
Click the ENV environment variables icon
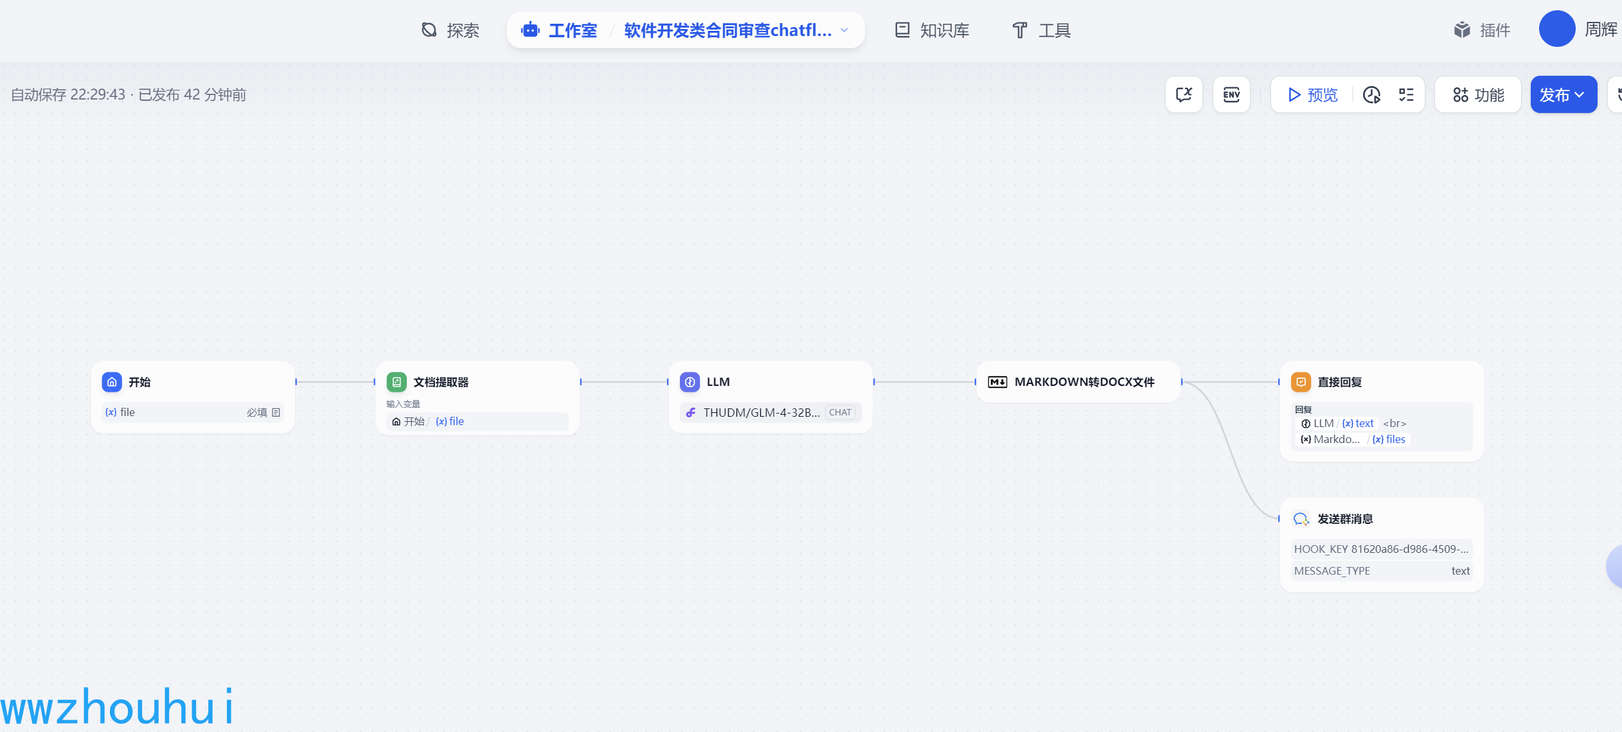1231,95
